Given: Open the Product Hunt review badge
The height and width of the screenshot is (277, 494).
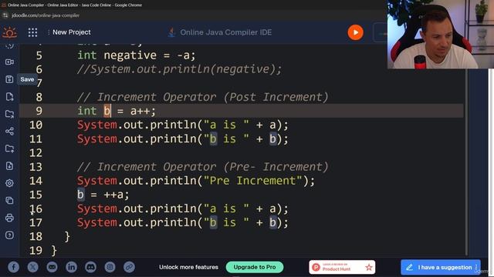Looking at the screenshot, I should (342, 267).
